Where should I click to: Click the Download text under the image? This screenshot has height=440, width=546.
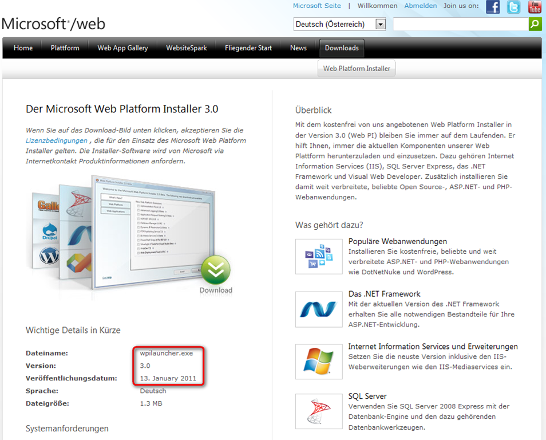pos(216,290)
